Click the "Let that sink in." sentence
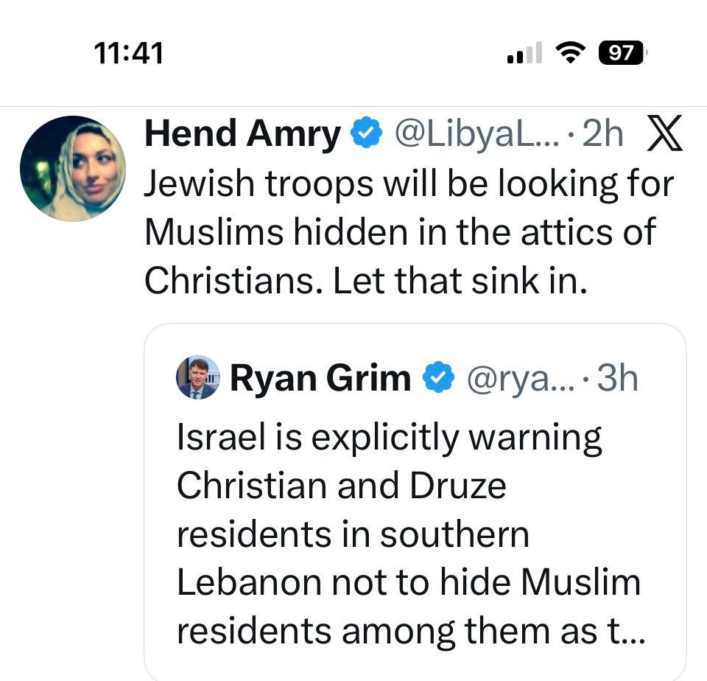This screenshot has width=707, height=681. pyautogui.click(x=460, y=282)
